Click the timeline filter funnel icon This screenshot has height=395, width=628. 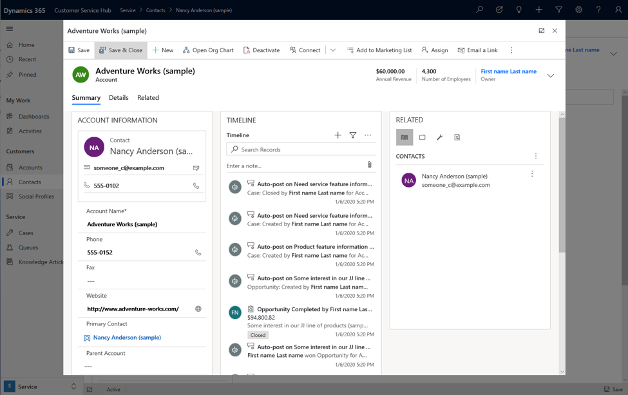[353, 135]
